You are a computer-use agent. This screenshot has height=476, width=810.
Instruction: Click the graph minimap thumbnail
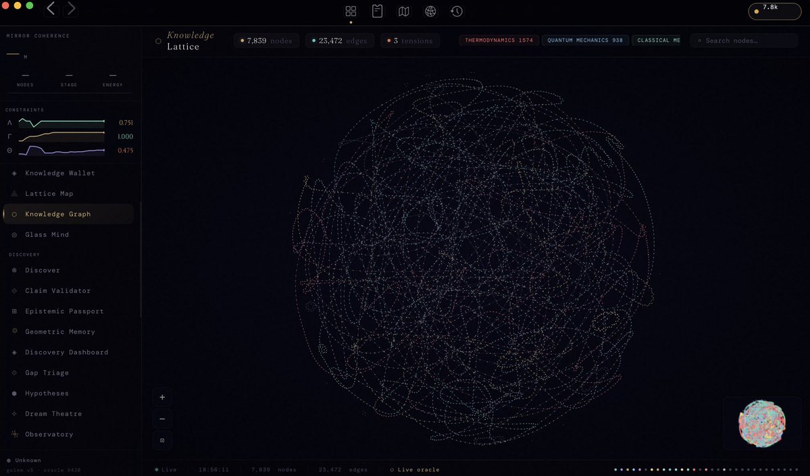[762, 423]
